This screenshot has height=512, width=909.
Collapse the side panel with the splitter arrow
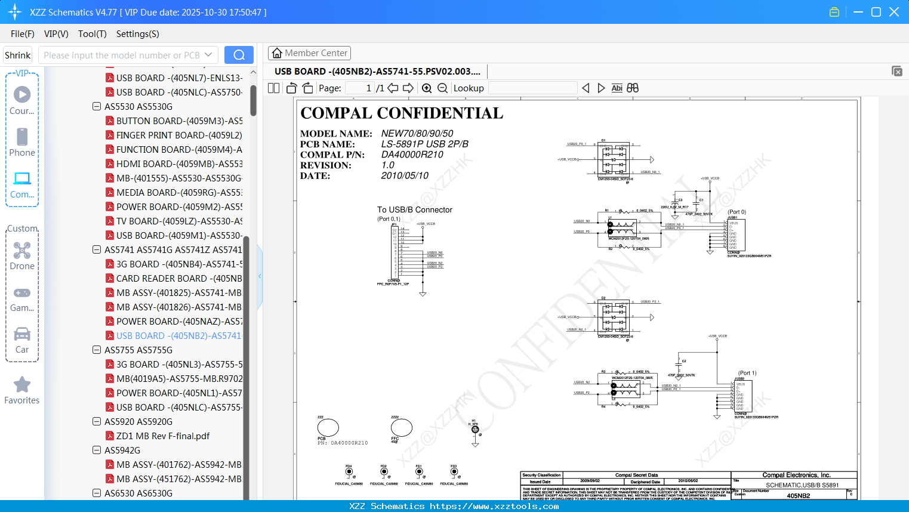tap(260, 276)
